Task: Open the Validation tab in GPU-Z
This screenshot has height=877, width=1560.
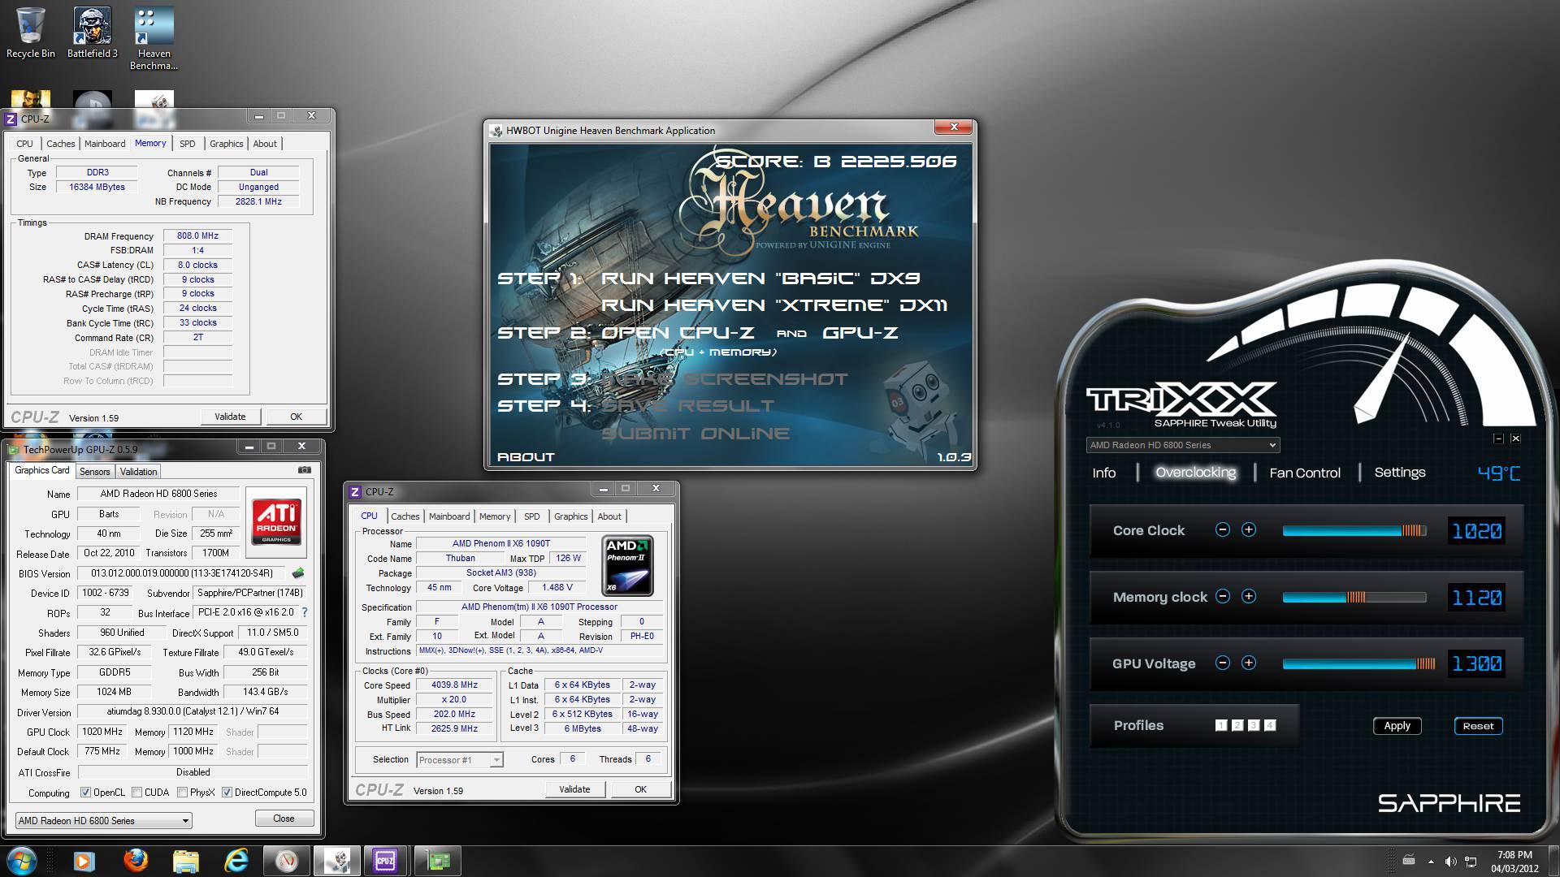Action: [138, 472]
